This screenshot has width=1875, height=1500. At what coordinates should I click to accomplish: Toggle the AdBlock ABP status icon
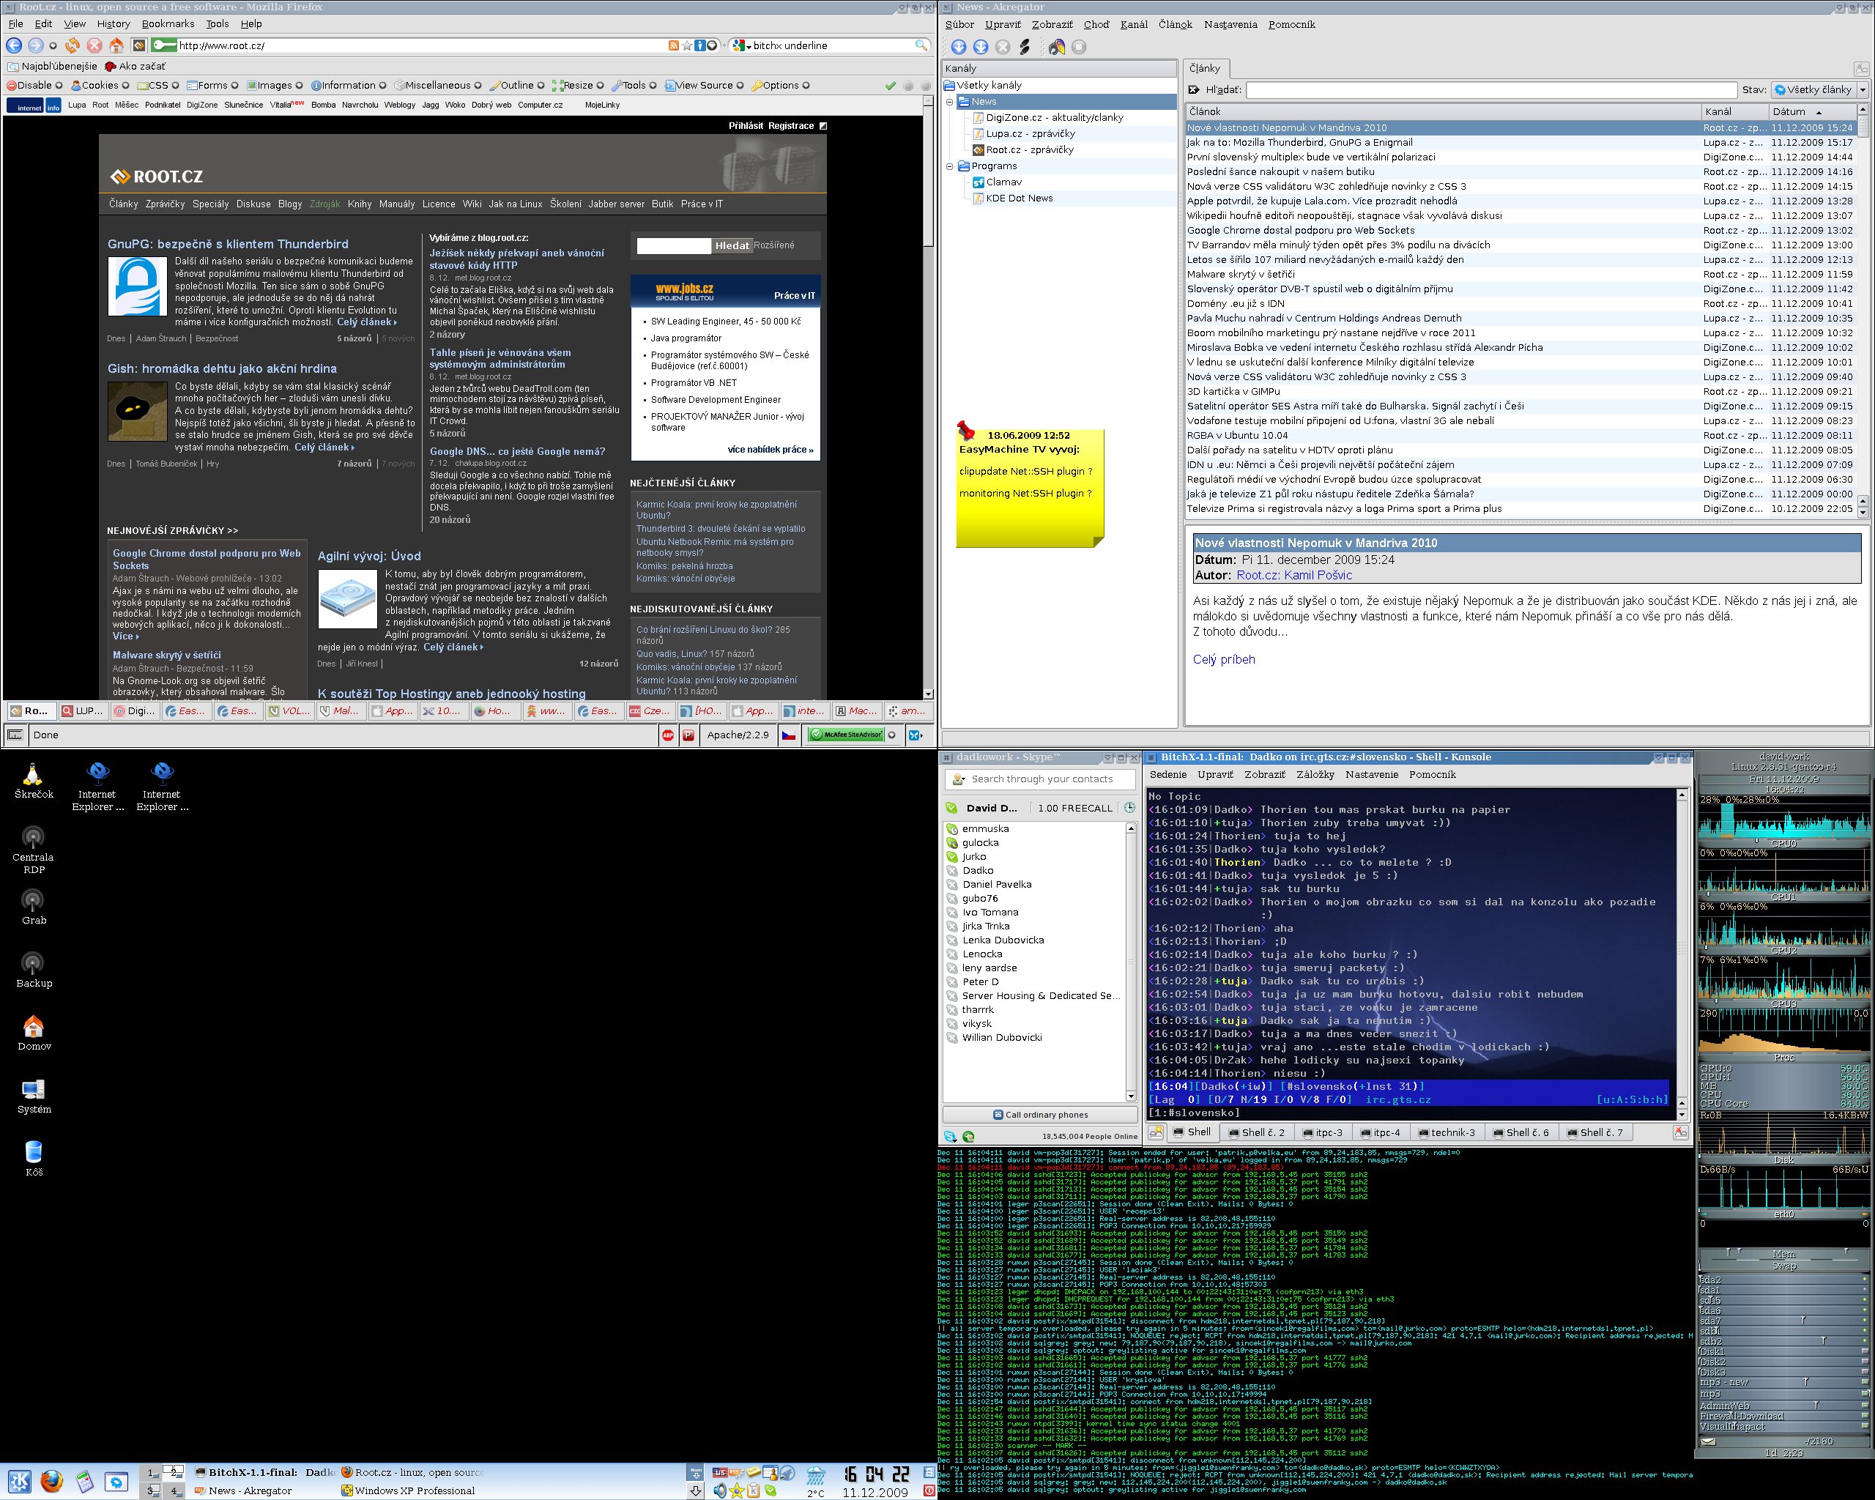point(668,735)
